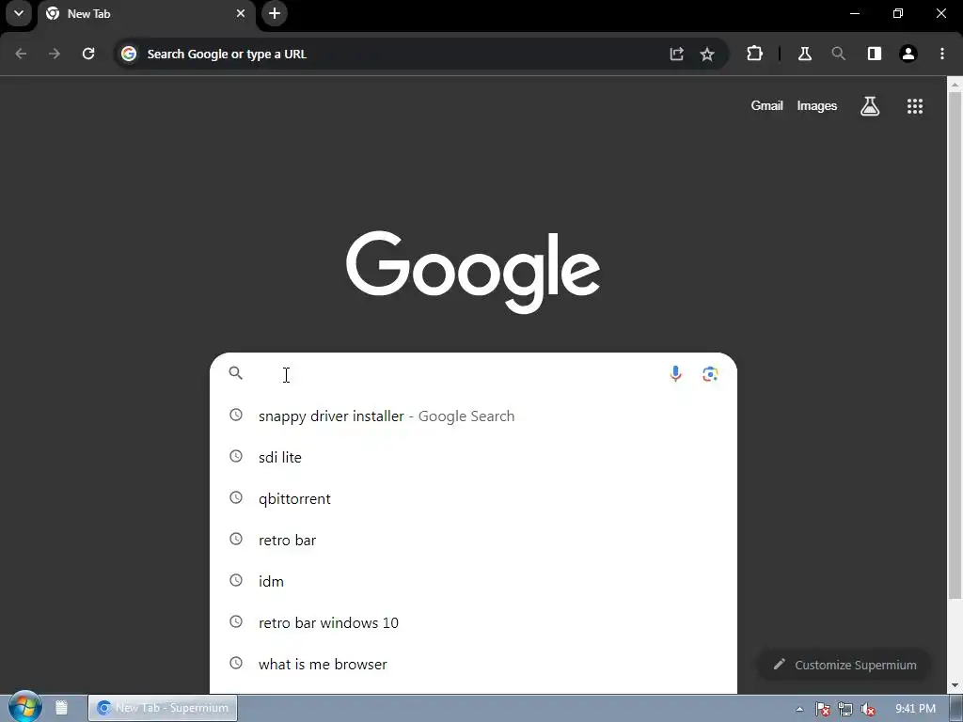Screen dimensions: 963x722
Task: Open the toolbar Labs flask icon
Action: [x=805, y=54]
